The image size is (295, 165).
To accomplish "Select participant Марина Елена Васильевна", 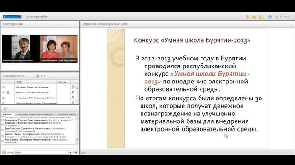I will point(32,87).
